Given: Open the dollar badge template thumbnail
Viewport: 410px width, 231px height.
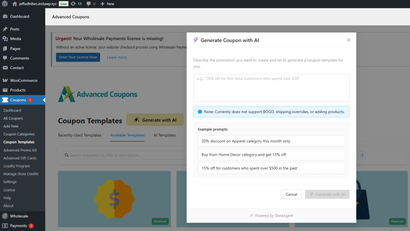Looking at the screenshot, I should (x=114, y=199).
